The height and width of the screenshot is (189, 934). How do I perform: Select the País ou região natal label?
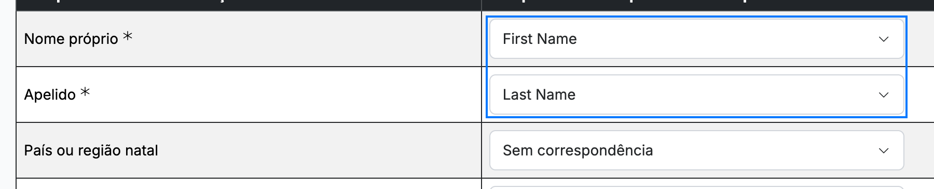point(91,150)
